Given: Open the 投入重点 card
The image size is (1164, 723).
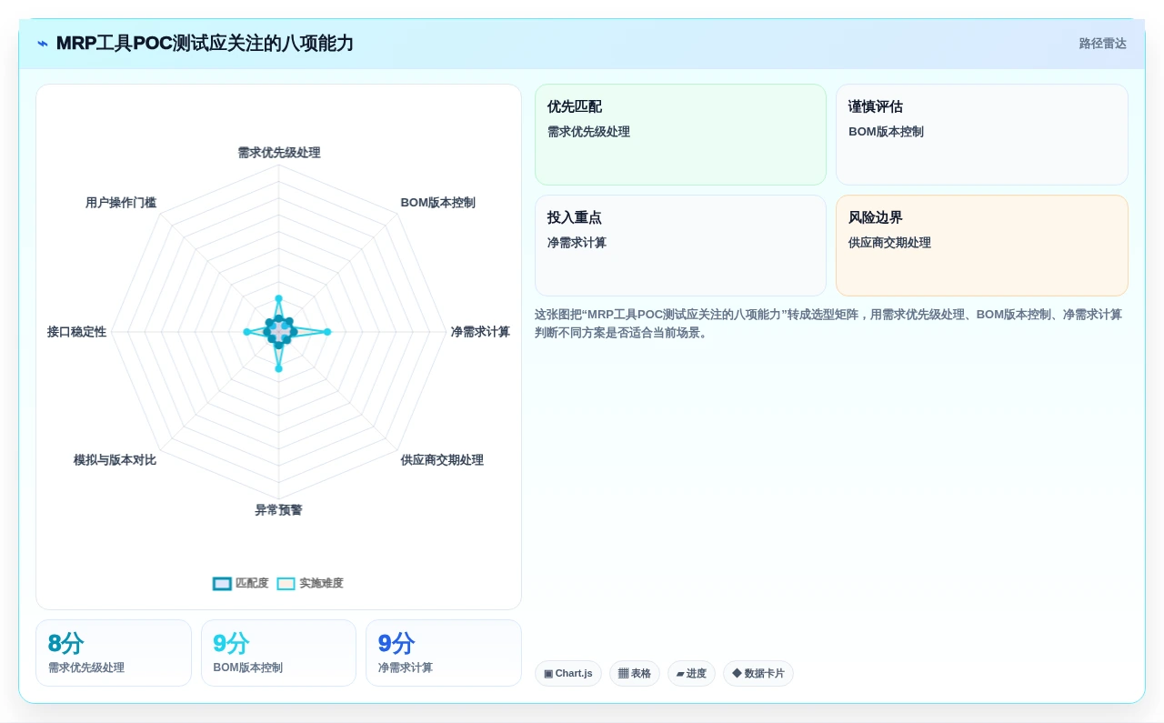Looking at the screenshot, I should (680, 246).
